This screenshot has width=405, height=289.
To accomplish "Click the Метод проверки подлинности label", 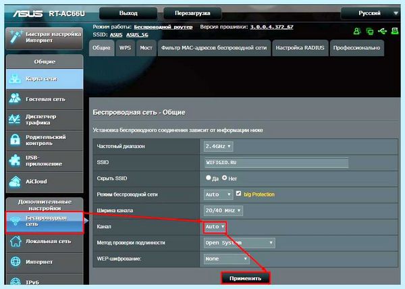I will [131, 243].
